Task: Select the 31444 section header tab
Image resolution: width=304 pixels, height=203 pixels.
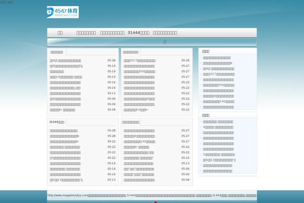Action: tap(57, 122)
